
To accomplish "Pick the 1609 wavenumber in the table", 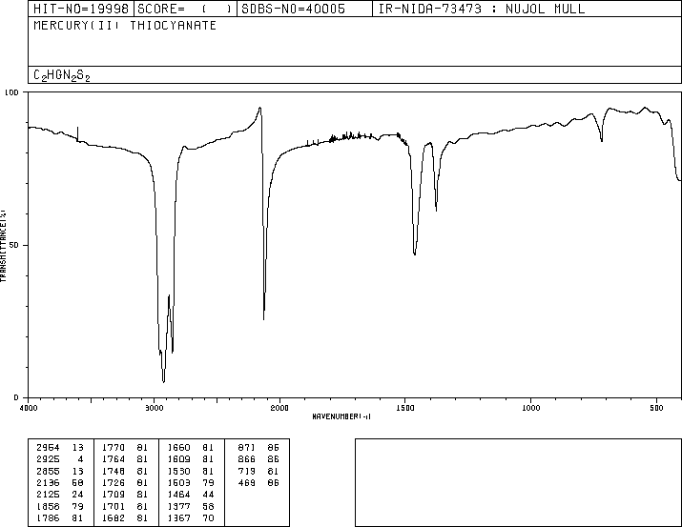I will click(x=178, y=459).
